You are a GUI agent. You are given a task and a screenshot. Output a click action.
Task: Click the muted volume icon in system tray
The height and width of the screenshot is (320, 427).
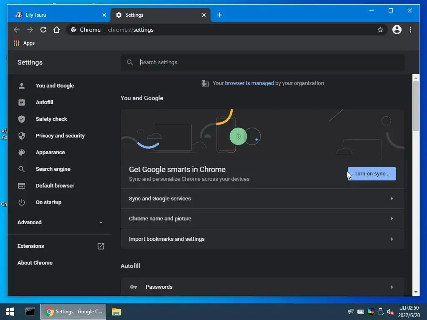(390, 312)
